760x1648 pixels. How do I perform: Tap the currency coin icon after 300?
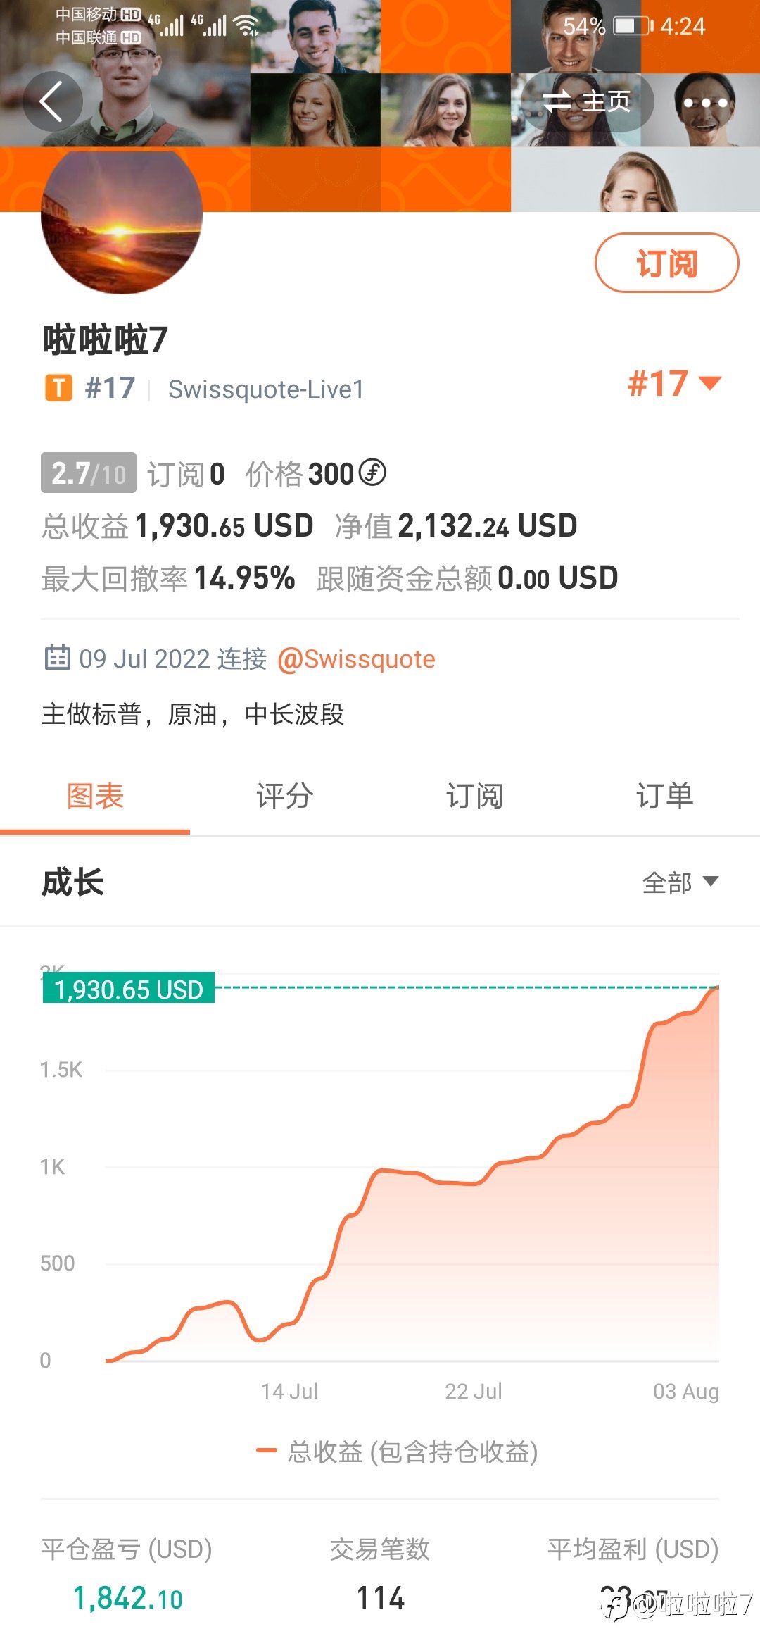click(372, 473)
